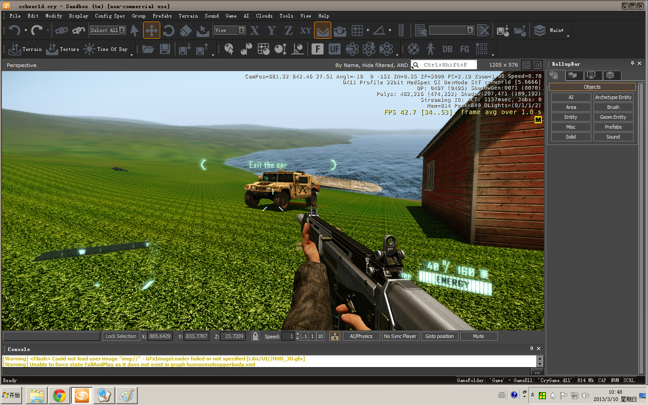The height and width of the screenshot is (405, 648).
Task: Open the Time Of Day editor
Action: coord(105,49)
